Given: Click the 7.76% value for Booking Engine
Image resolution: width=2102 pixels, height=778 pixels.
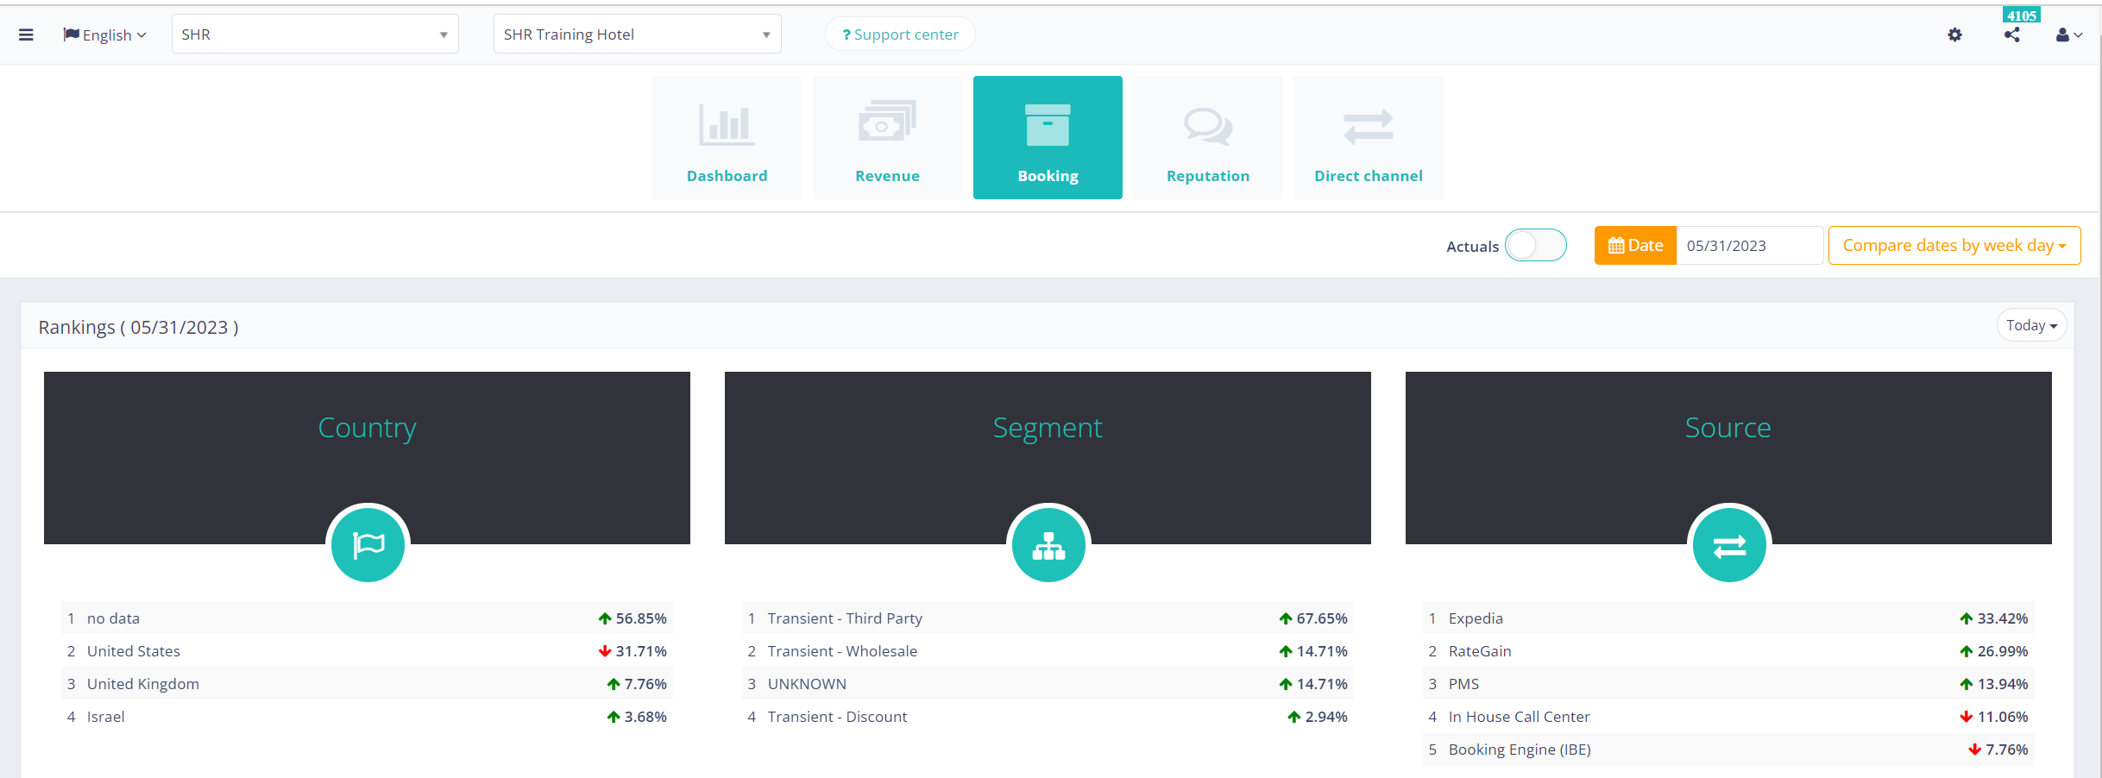Looking at the screenshot, I should [x=2007, y=750].
